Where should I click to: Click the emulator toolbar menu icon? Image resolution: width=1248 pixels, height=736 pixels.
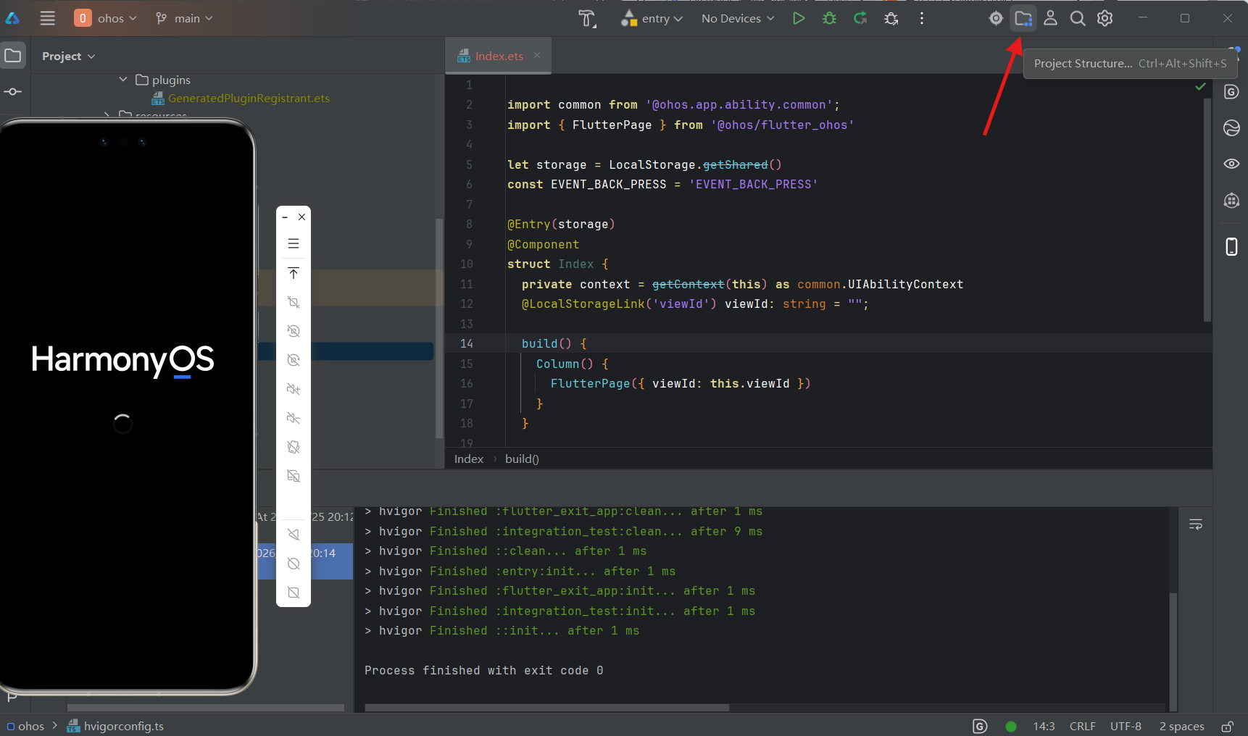[294, 243]
